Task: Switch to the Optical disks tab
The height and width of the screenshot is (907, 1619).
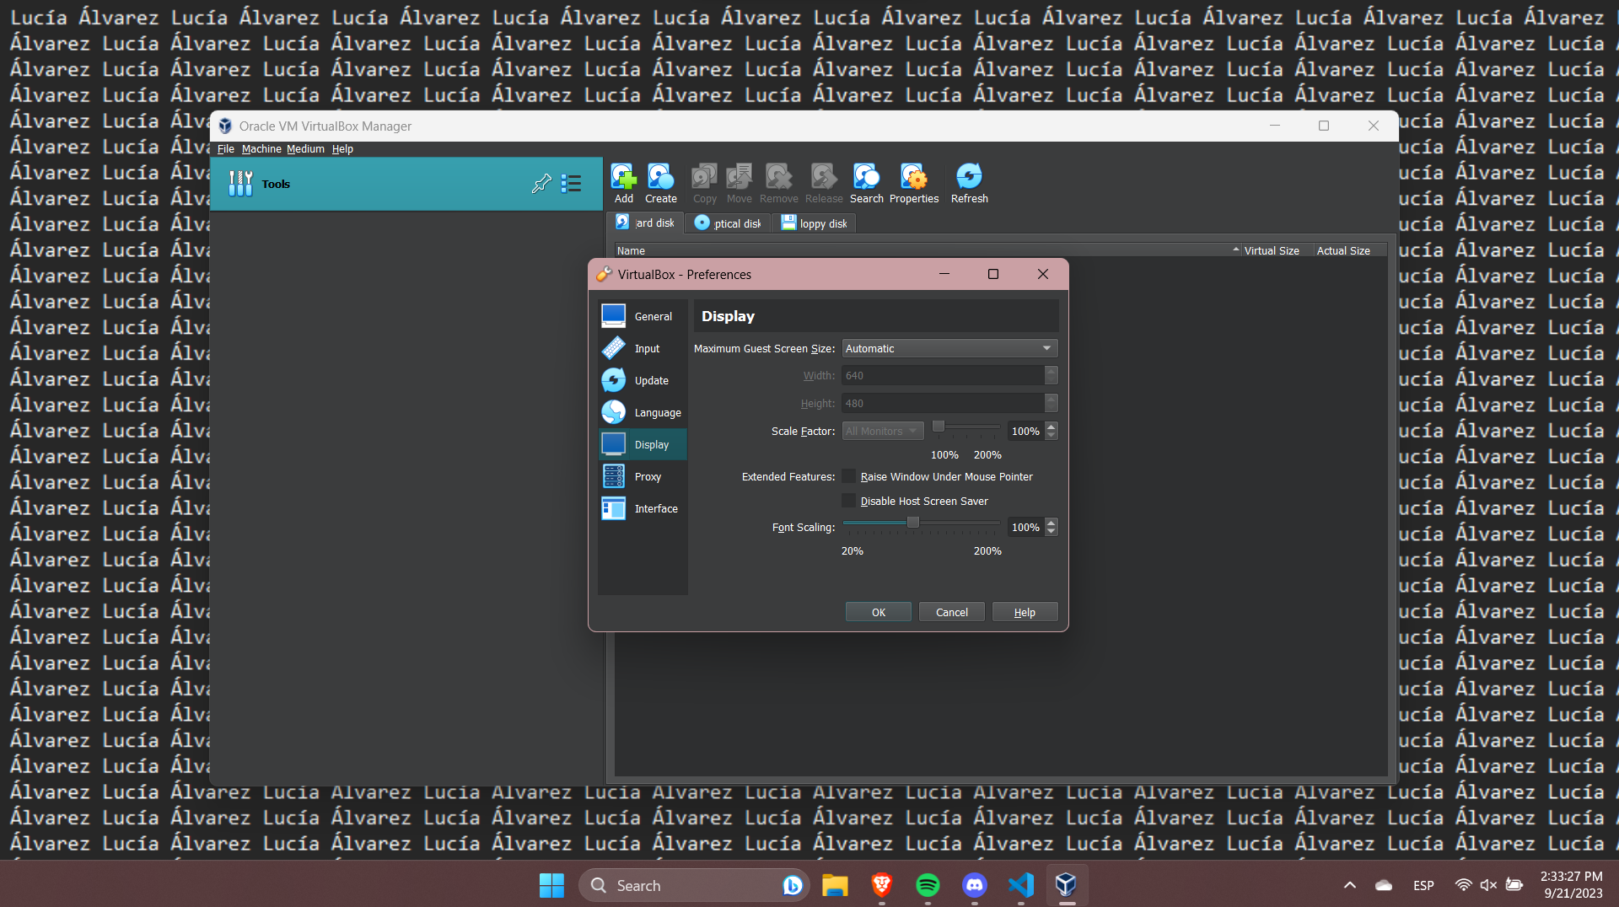Action: coord(728,223)
